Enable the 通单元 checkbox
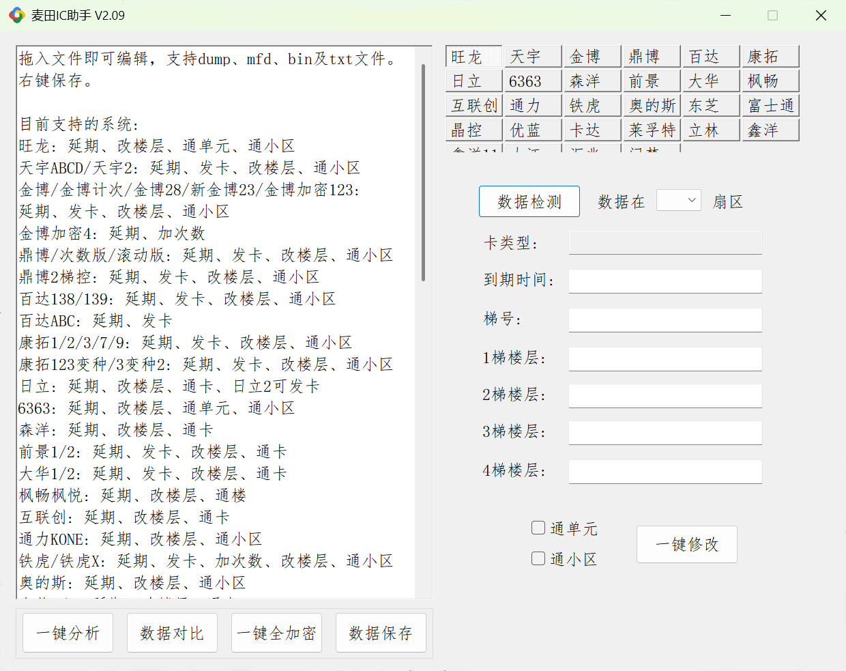 538,528
